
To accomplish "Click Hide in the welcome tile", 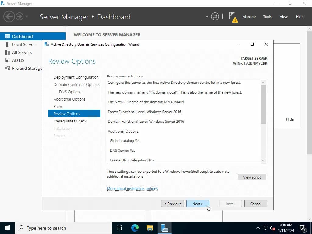I will click(290, 119).
